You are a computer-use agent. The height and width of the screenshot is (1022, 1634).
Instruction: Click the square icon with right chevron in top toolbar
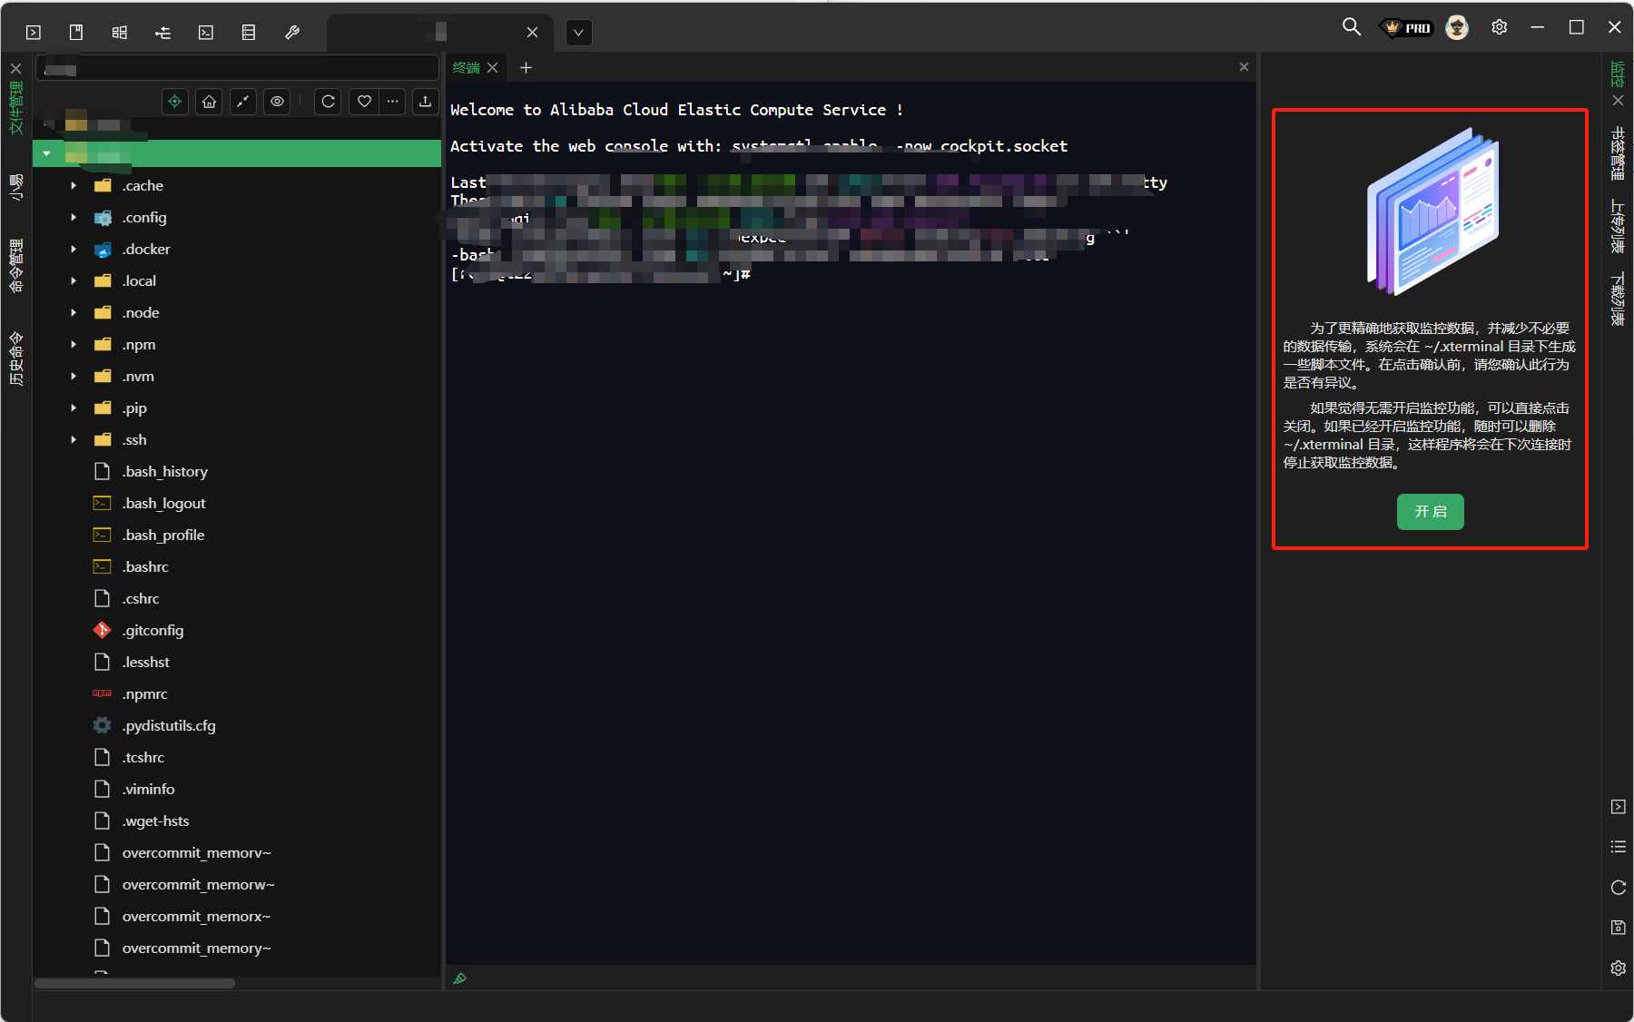pyautogui.click(x=34, y=33)
